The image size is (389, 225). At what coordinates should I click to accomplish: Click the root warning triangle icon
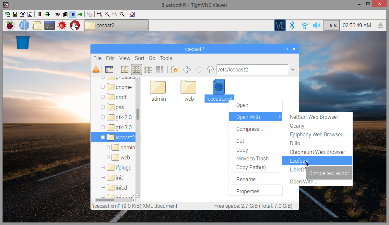click(96, 69)
